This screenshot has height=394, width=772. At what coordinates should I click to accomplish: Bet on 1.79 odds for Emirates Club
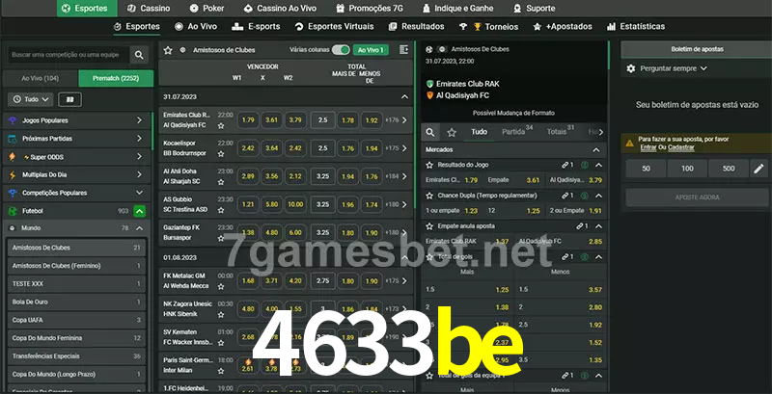(248, 119)
